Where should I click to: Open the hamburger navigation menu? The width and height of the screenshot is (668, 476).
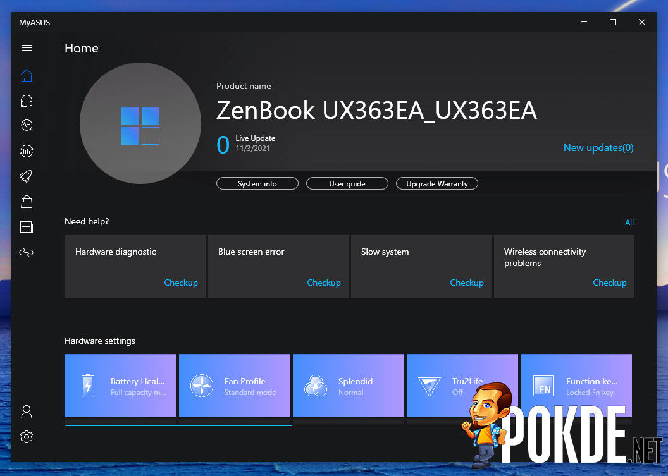click(x=27, y=47)
